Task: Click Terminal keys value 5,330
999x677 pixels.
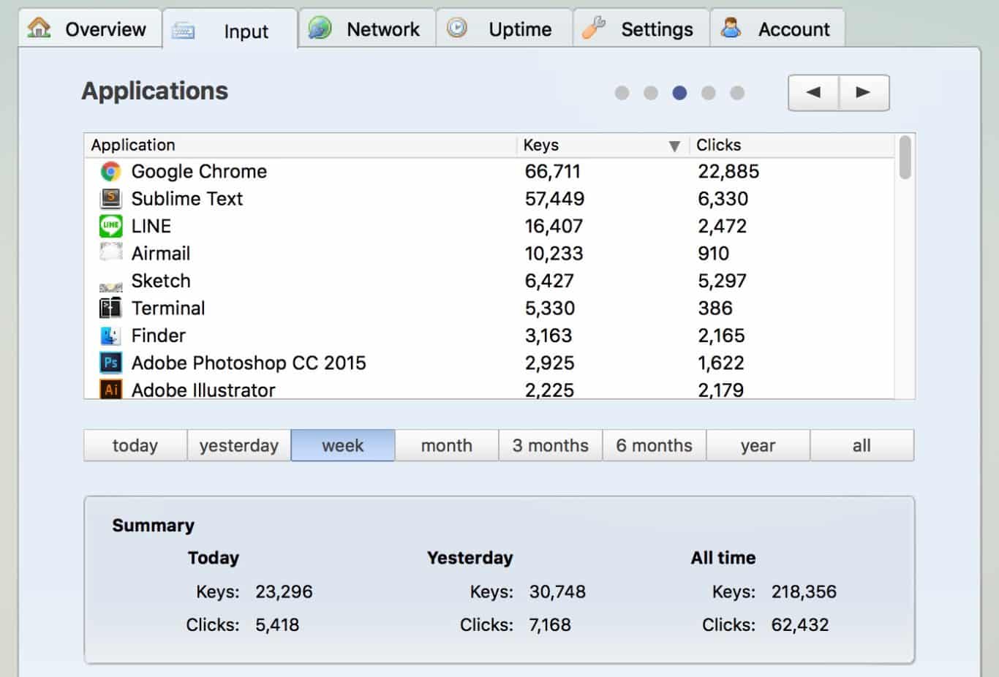Action: (x=550, y=308)
